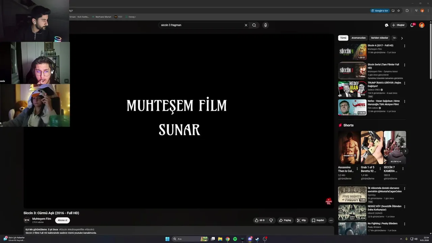Open the Disney+ bookmark
Screen dimensions: 432x243
click(x=130, y=17)
